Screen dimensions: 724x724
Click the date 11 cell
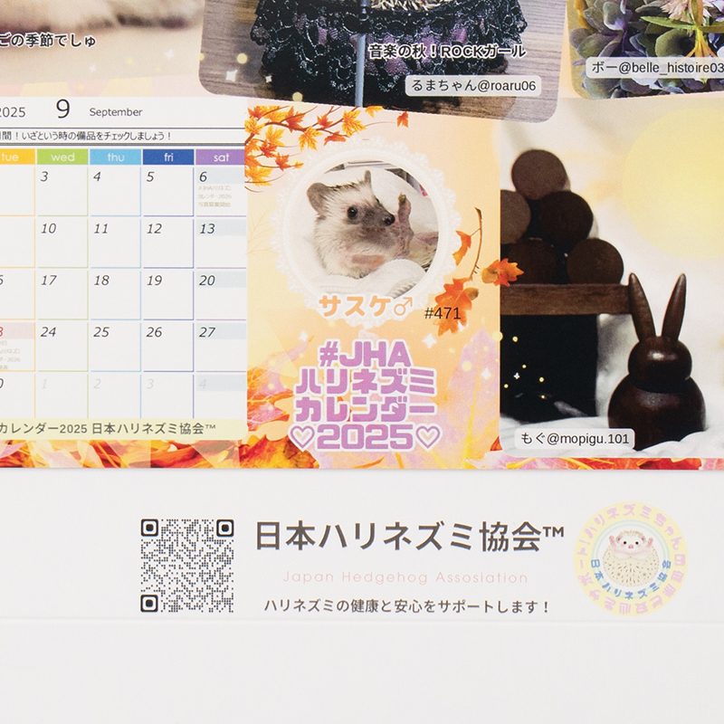tap(115, 243)
